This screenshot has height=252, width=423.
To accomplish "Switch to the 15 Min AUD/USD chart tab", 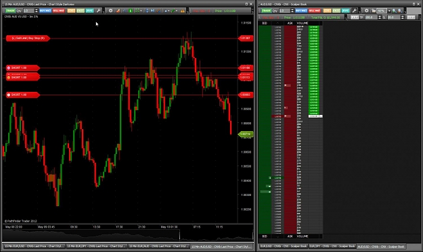I will [221, 247].
